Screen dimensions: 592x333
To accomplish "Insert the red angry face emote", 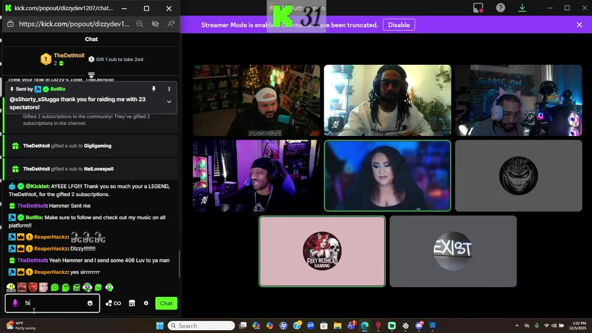I will [32, 288].
